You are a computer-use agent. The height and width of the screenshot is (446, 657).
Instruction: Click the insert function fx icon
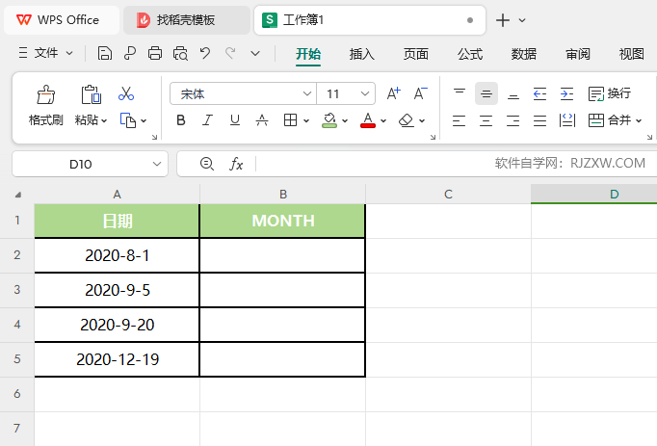point(236,164)
